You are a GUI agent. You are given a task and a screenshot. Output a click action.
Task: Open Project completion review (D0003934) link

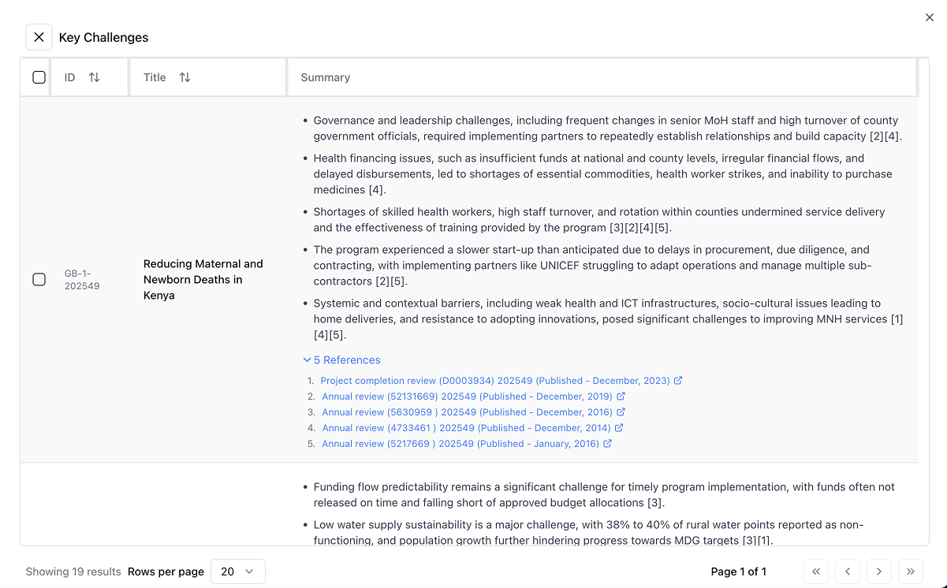click(494, 381)
